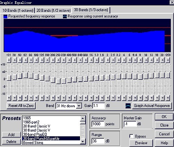Image resolution: width=174 pixels, height=147 pixels.
Task: Click the down arrow below the 4K band
Action: click(124, 98)
